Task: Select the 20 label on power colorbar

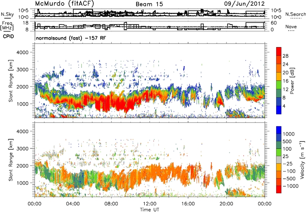Action: pyautogui.click(x=285, y=73)
